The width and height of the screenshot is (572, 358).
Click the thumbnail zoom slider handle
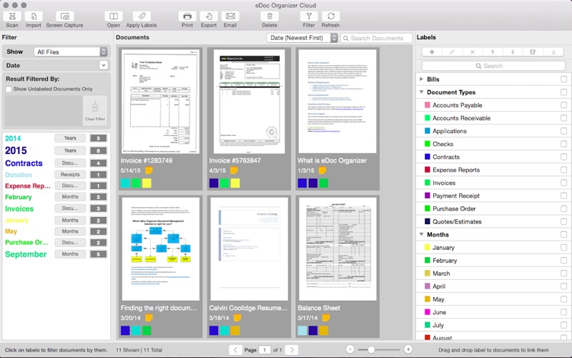click(371, 349)
